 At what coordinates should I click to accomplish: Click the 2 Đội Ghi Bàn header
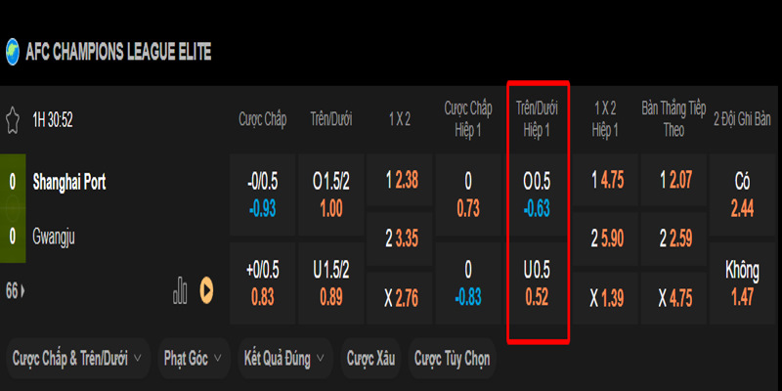(x=742, y=120)
